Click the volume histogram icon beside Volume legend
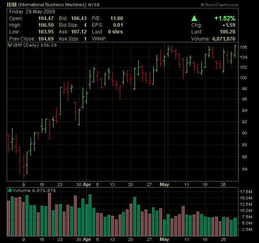This screenshot has height=243, width=259. [x=10, y=190]
